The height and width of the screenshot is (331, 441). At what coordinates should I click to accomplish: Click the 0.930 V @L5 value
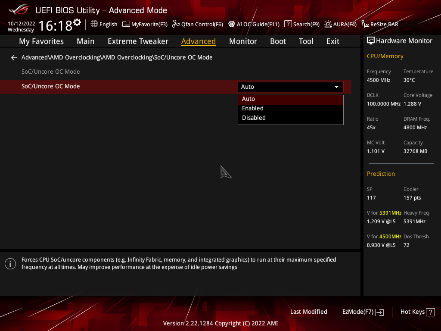[x=381, y=245]
